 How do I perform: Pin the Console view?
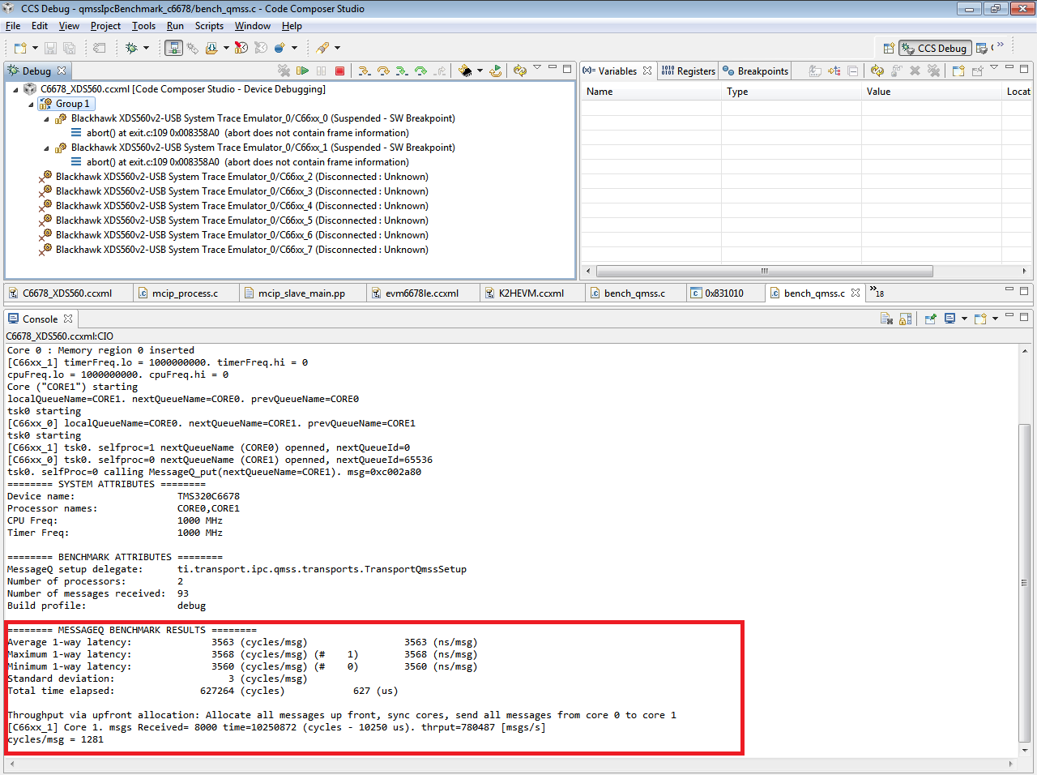point(931,318)
